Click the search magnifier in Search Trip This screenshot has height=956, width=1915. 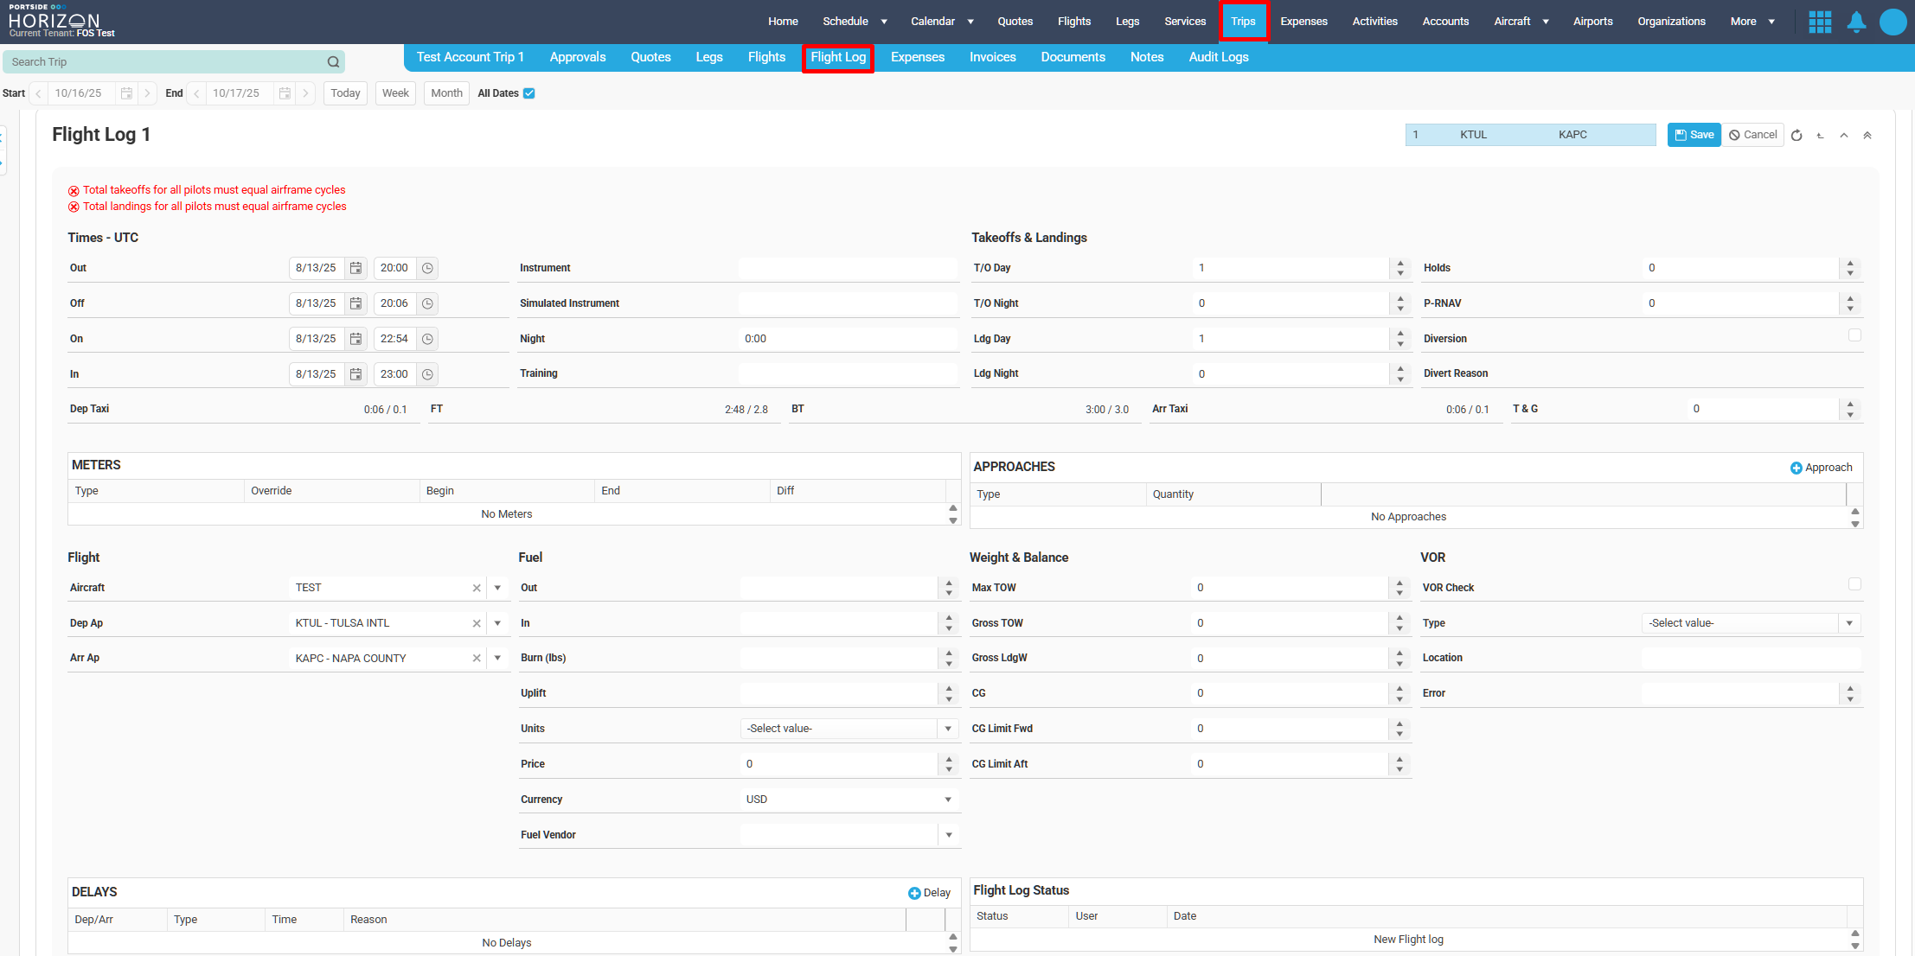click(x=333, y=62)
